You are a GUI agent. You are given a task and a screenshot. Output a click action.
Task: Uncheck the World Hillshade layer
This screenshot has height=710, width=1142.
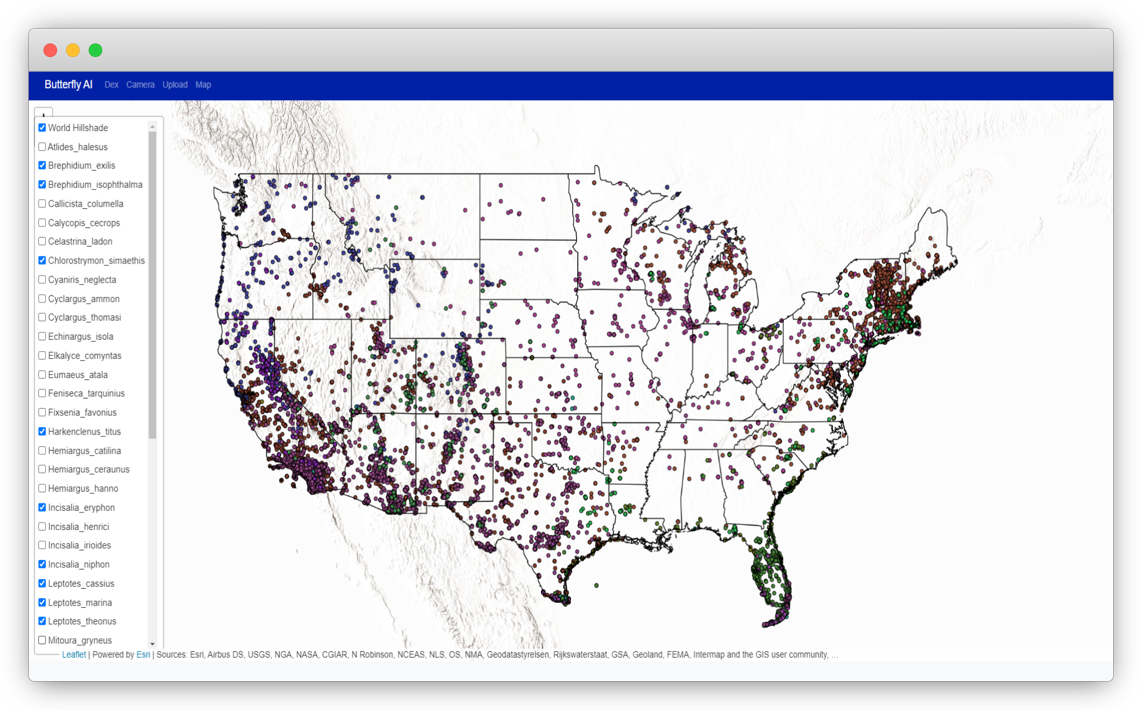42,128
